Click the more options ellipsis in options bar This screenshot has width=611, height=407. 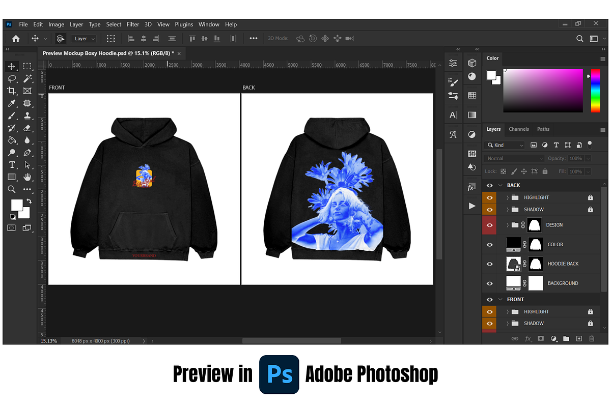click(254, 38)
